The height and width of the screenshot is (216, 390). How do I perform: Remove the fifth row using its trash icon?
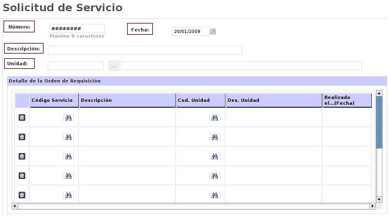click(22, 195)
